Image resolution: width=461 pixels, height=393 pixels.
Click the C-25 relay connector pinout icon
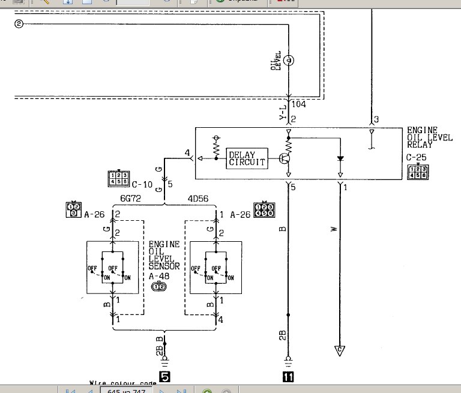[417, 172]
